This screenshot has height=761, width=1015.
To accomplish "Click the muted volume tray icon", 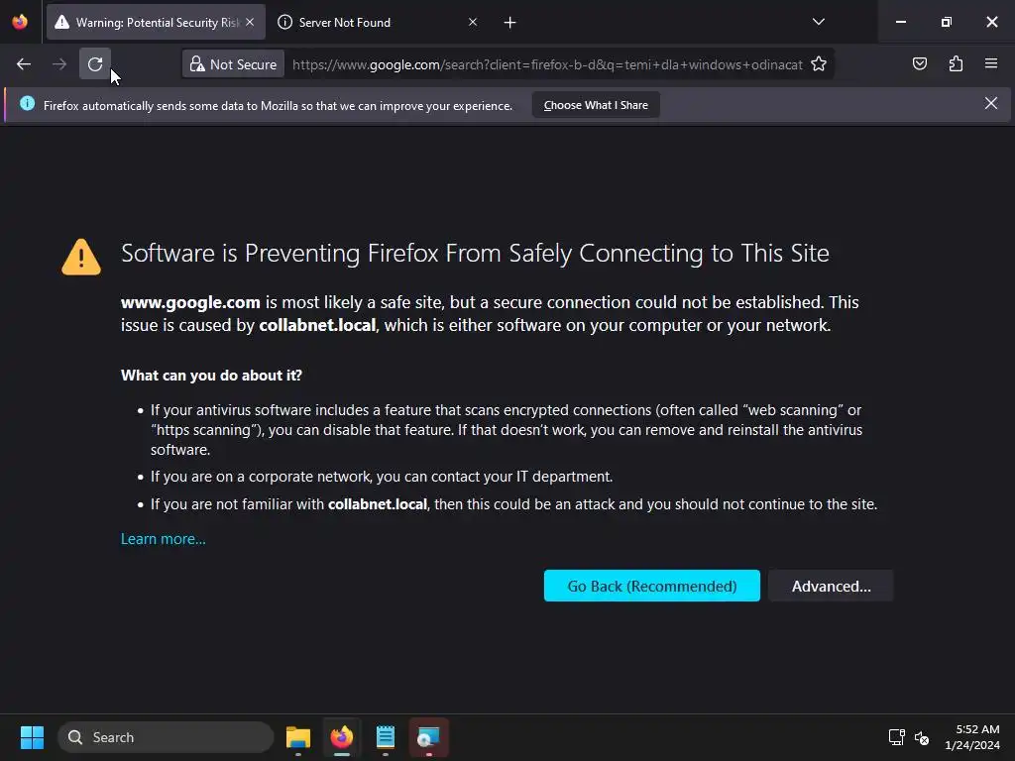I will 922,737.
